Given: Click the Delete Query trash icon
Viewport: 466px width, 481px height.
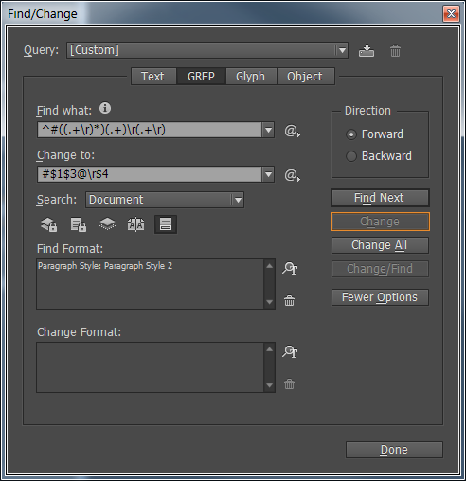Looking at the screenshot, I should coord(395,50).
